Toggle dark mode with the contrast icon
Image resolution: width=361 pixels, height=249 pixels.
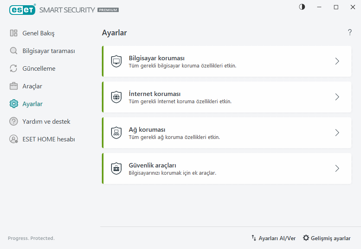click(x=302, y=7)
